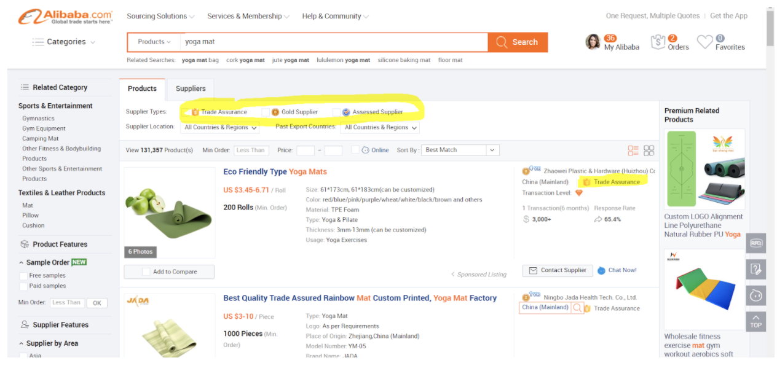Click the floating history clock icon
777x371 pixels.
[x=755, y=295]
